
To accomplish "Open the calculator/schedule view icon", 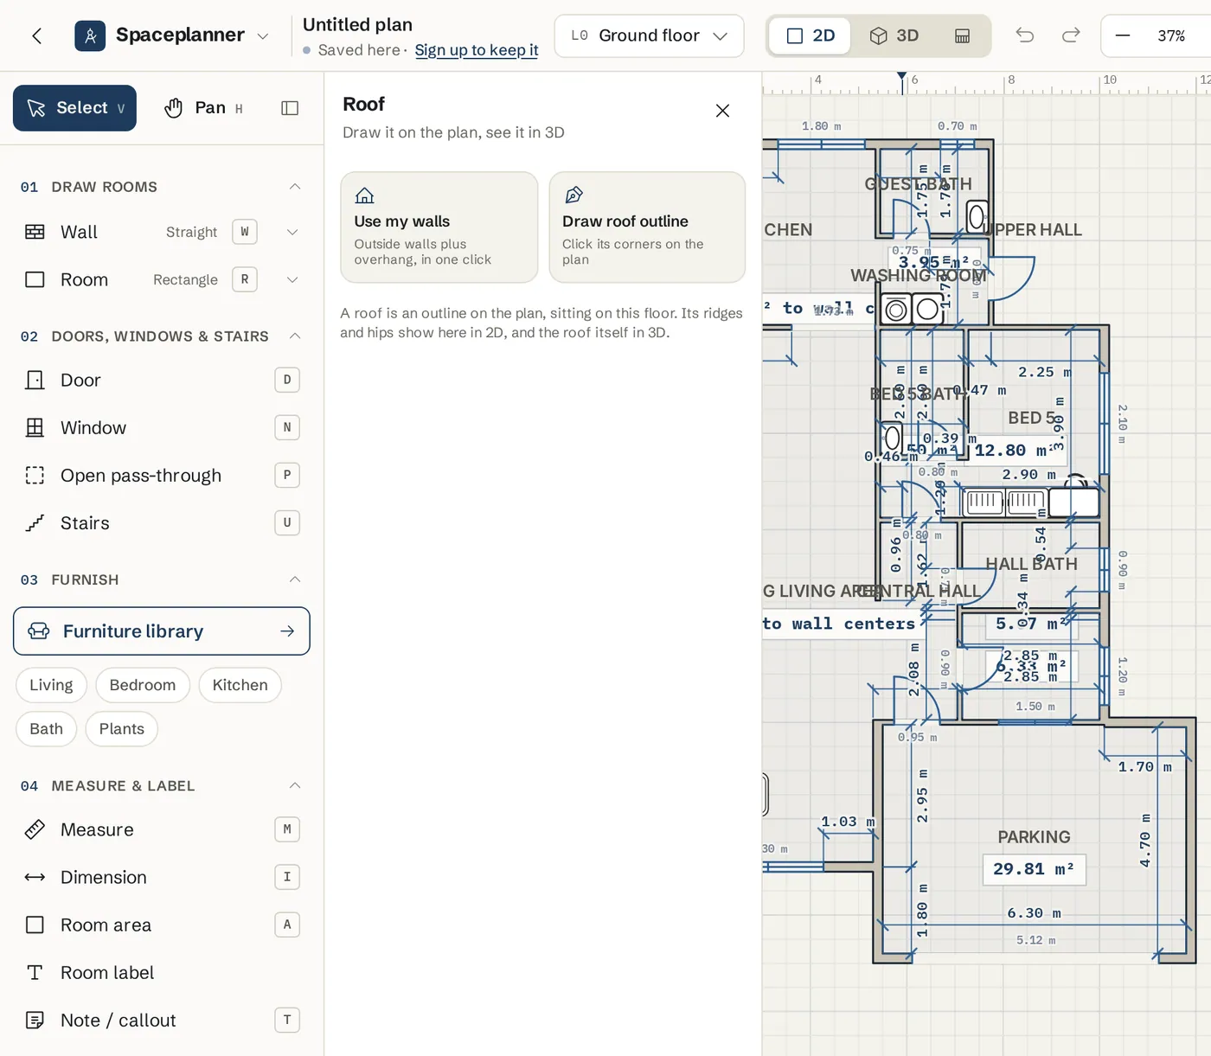I will 962,35.
